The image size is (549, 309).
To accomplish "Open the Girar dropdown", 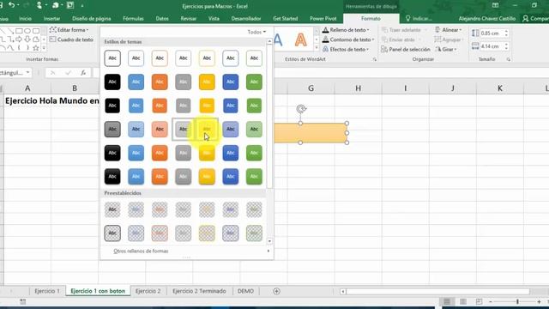I will tap(446, 50).
